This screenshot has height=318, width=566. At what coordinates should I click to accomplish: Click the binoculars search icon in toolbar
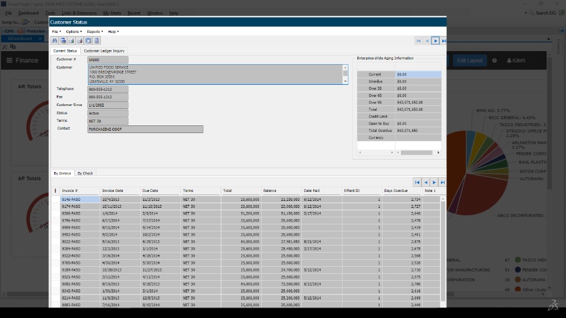(x=54, y=41)
